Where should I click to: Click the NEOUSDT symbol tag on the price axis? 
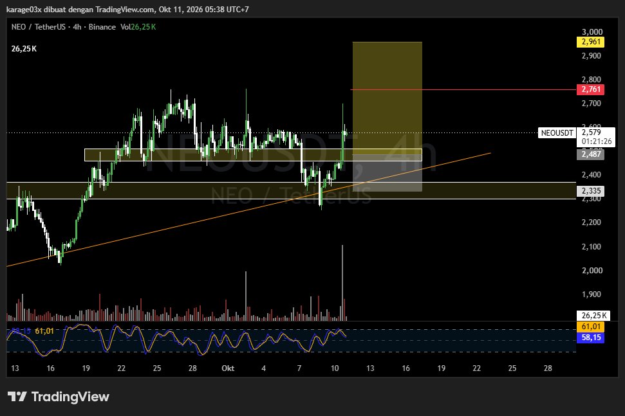pos(557,133)
